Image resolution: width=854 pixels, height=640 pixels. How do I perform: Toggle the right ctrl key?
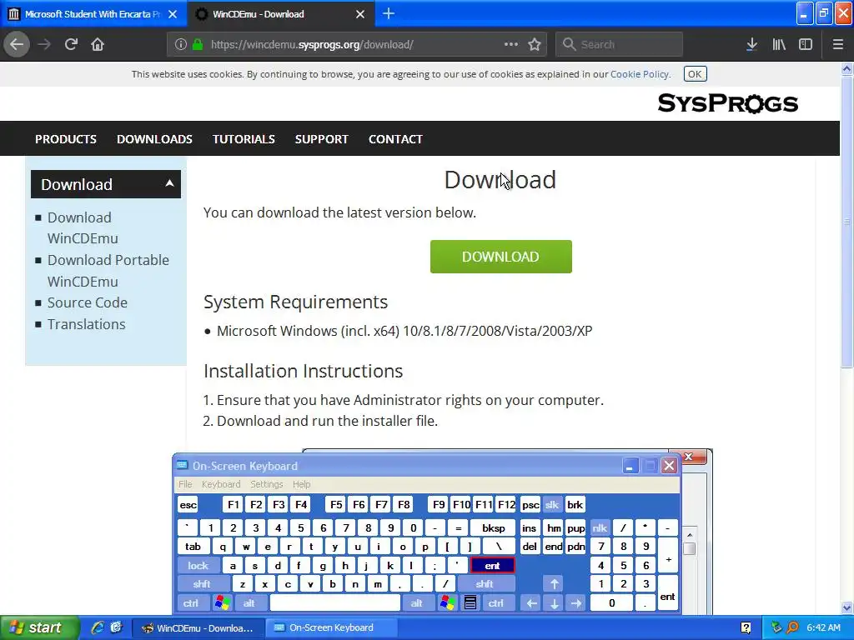point(496,603)
